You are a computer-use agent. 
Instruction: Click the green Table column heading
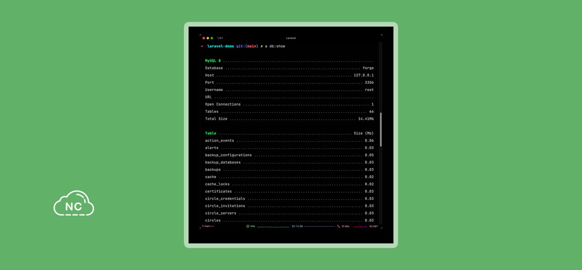[x=210, y=134]
